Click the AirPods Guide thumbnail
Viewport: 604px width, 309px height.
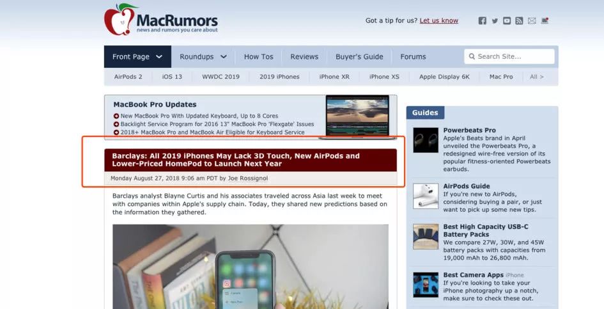(x=426, y=196)
